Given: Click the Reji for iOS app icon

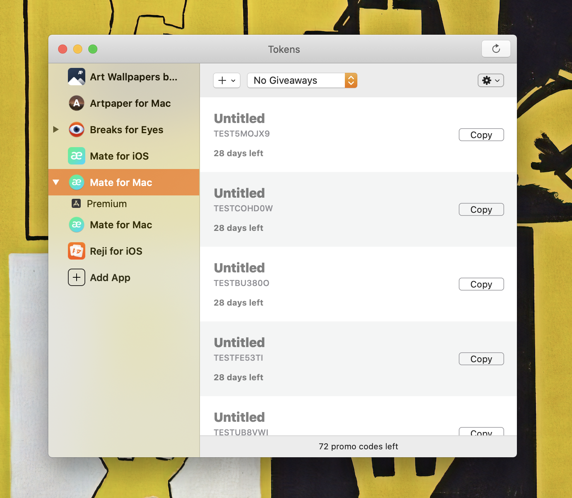Looking at the screenshot, I should (x=77, y=251).
